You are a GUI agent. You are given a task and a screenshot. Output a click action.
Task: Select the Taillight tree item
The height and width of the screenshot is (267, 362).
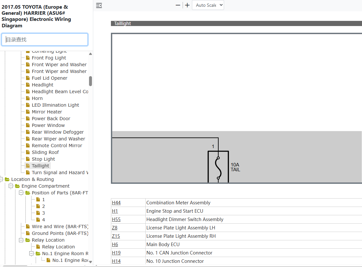coord(41,166)
